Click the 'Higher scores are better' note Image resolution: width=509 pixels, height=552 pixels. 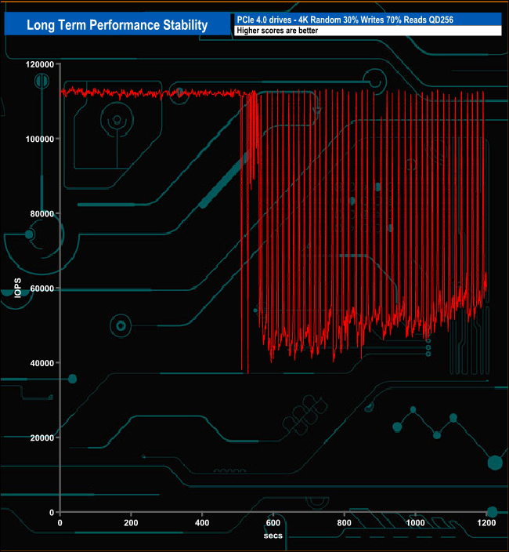368,31
